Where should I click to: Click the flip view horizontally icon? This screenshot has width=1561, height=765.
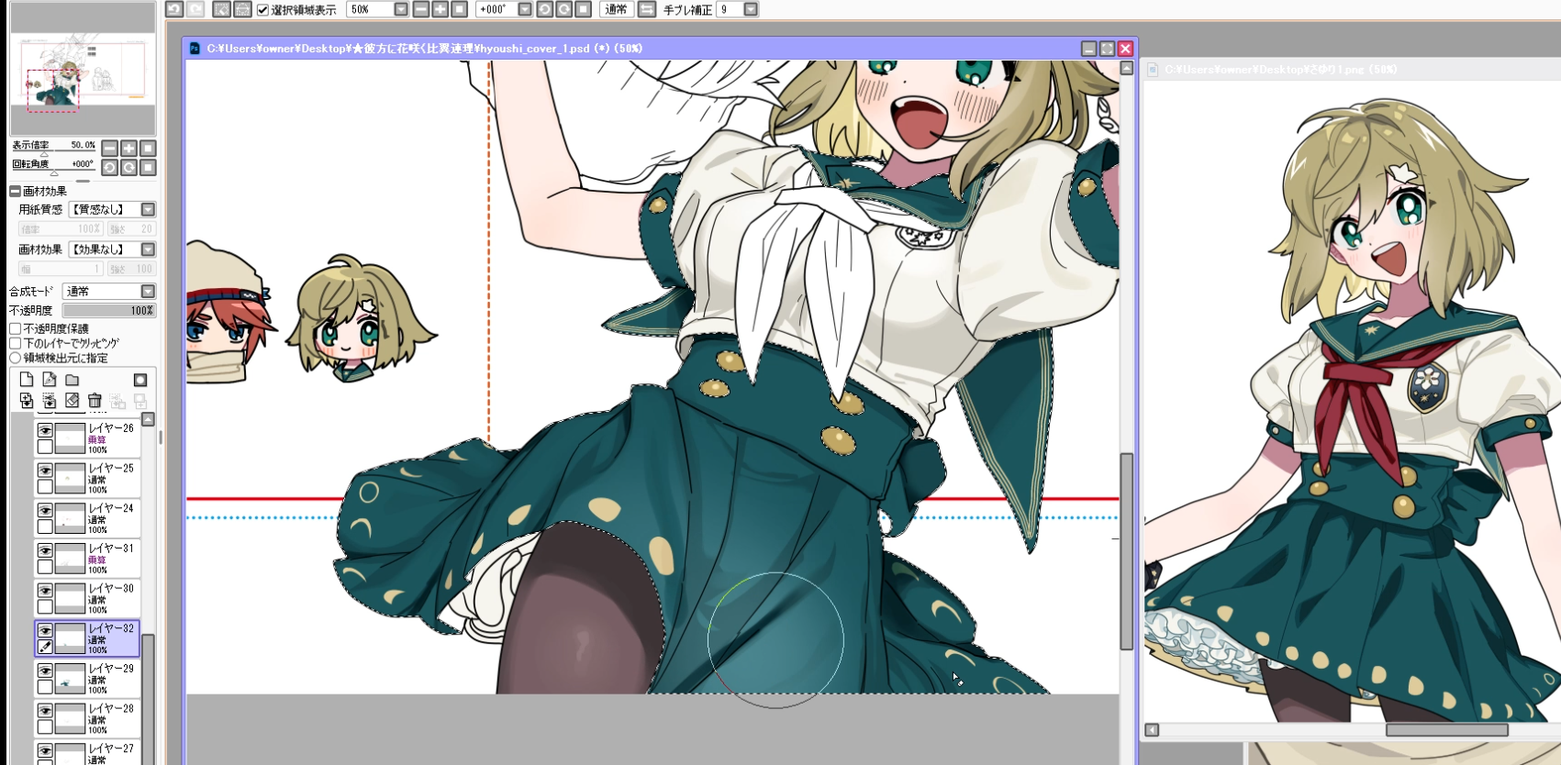pos(647,9)
